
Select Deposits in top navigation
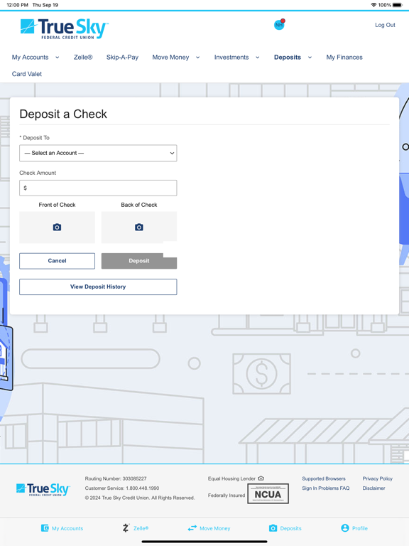click(288, 57)
